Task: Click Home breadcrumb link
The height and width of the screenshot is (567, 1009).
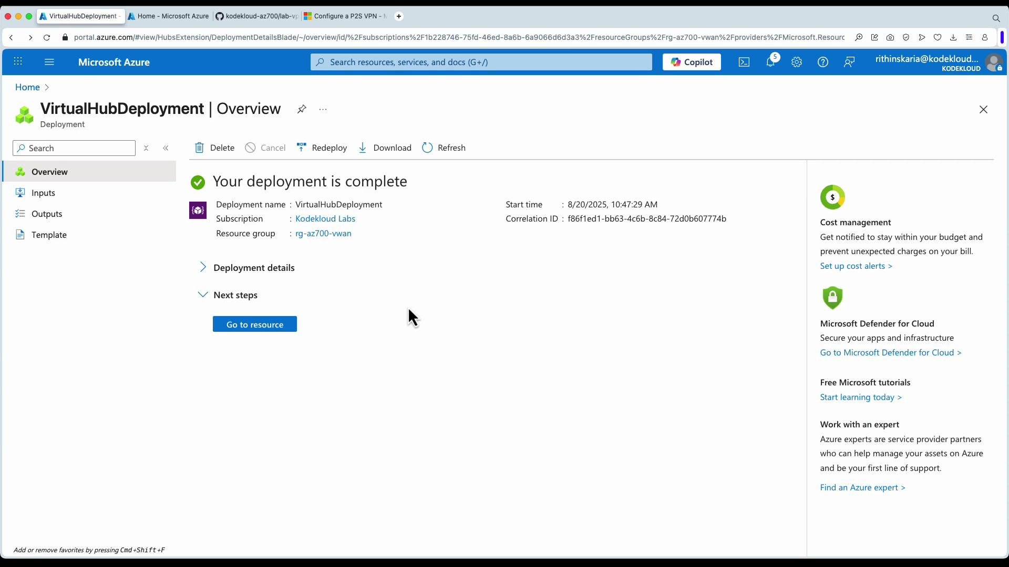Action: tap(27, 87)
